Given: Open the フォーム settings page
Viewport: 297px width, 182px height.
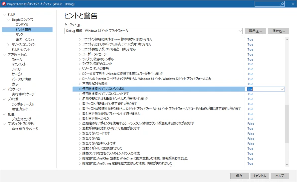Looking at the screenshot, I should pyautogui.click(x=17, y=60).
